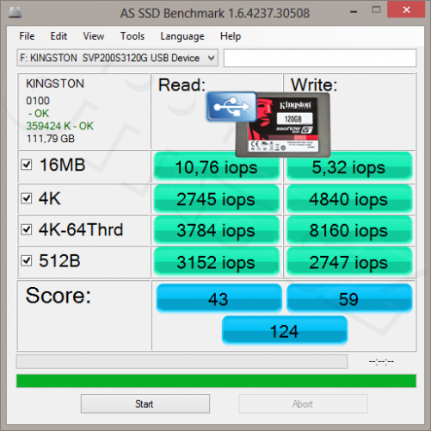Open the File menu
The height and width of the screenshot is (431, 431).
[x=27, y=36]
